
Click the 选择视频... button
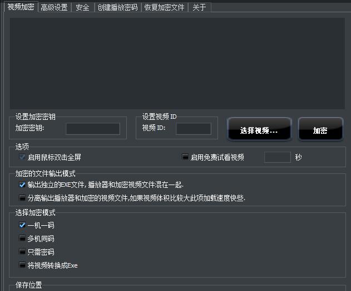click(x=259, y=129)
